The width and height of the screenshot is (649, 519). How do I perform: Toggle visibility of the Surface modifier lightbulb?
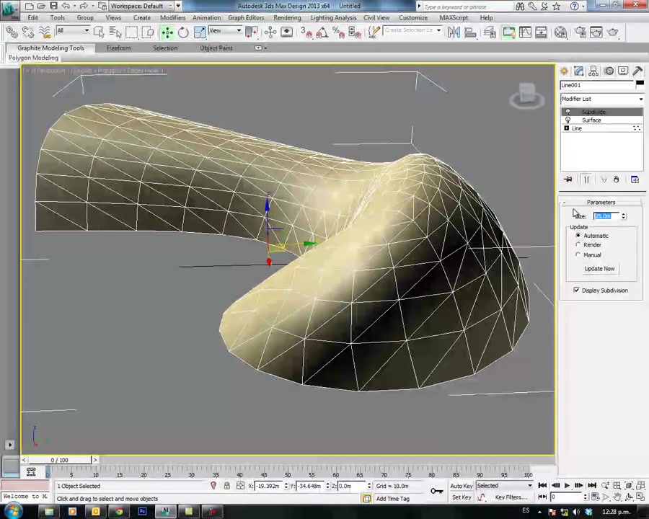(568, 120)
